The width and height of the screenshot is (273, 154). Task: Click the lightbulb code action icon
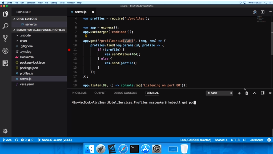click(86, 36)
